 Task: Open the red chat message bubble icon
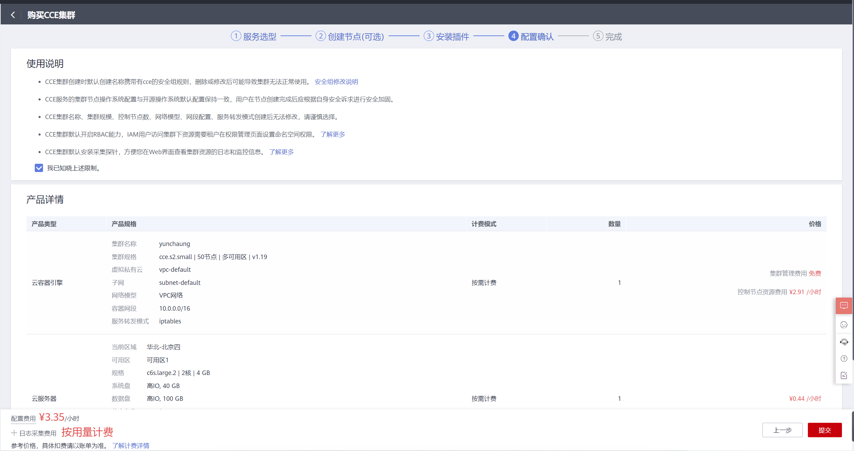click(844, 305)
